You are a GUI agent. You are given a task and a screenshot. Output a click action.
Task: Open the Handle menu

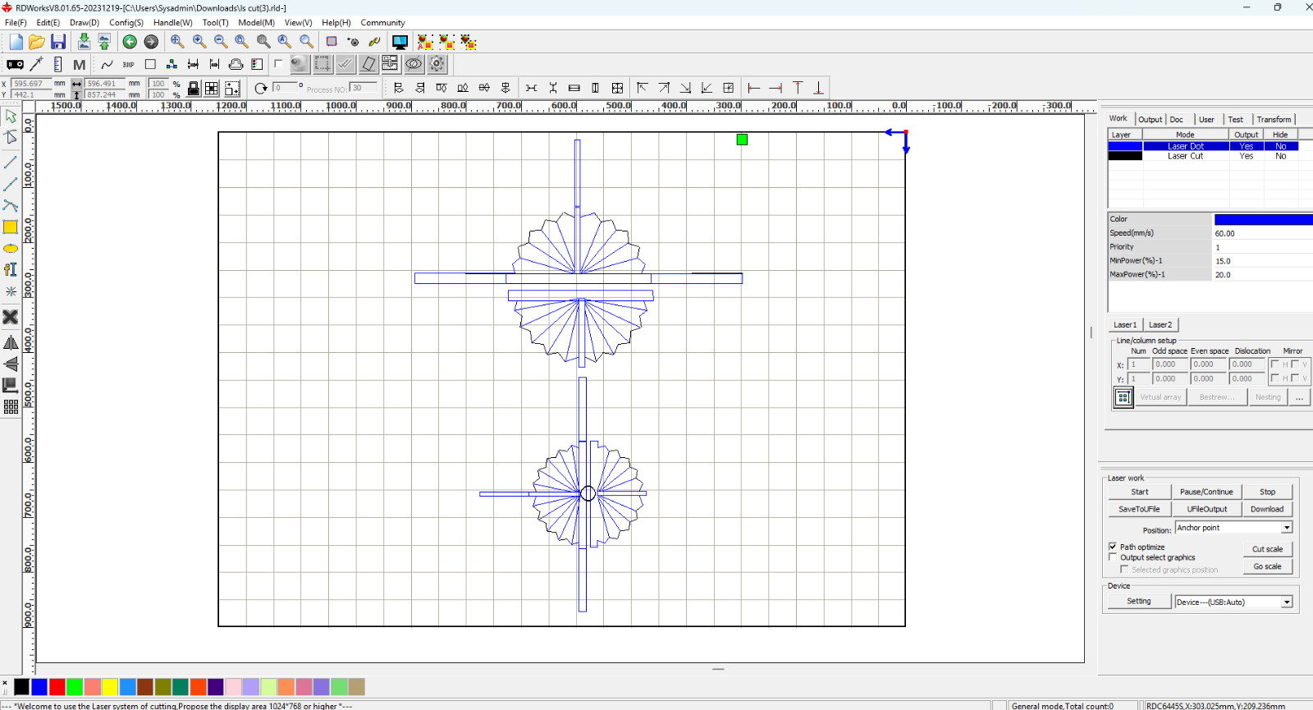coord(173,23)
